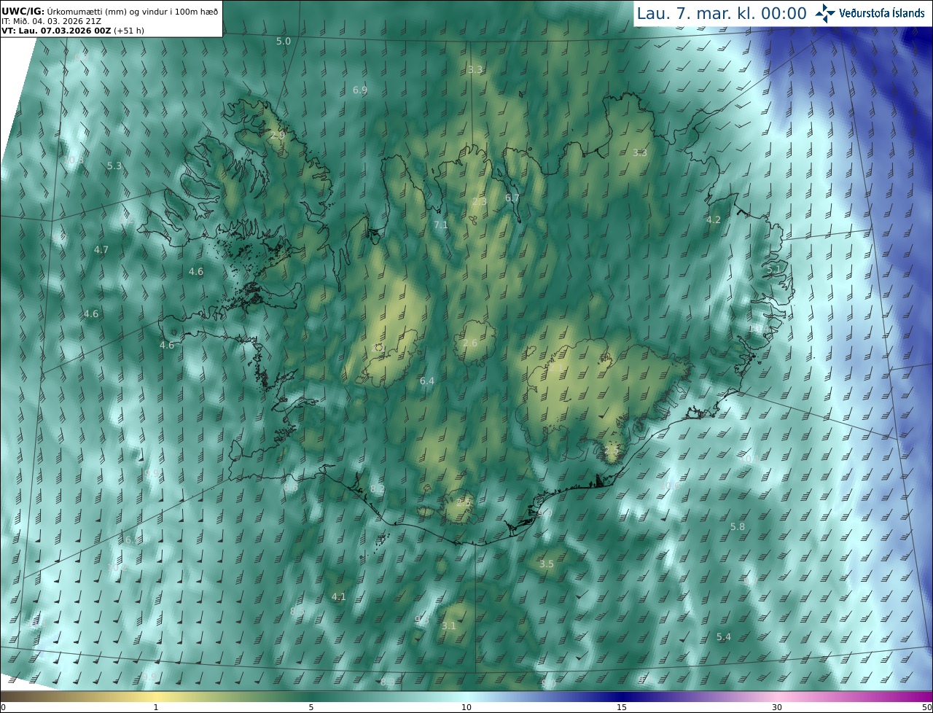Click the 4.2 value in the northeast
The width and height of the screenshot is (933, 713).
(x=714, y=220)
